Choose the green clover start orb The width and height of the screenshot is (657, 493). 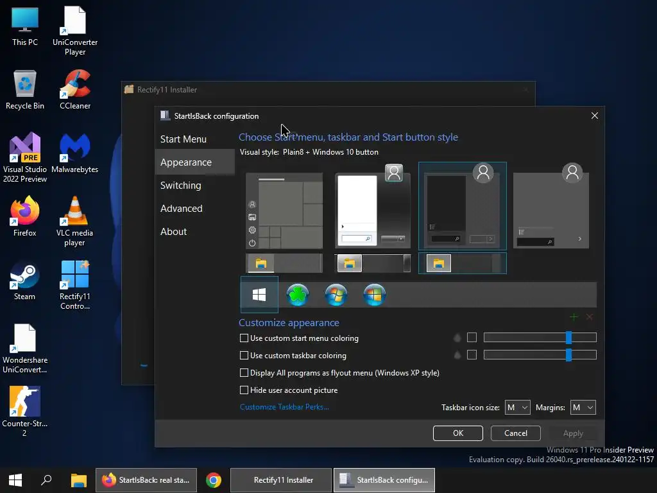(298, 295)
